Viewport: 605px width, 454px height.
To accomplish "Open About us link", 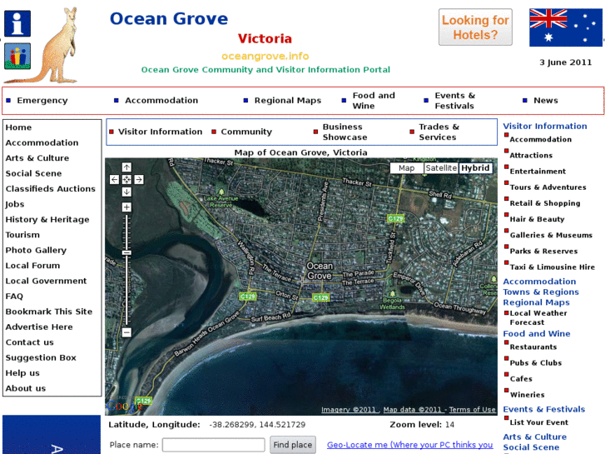I will [26, 388].
